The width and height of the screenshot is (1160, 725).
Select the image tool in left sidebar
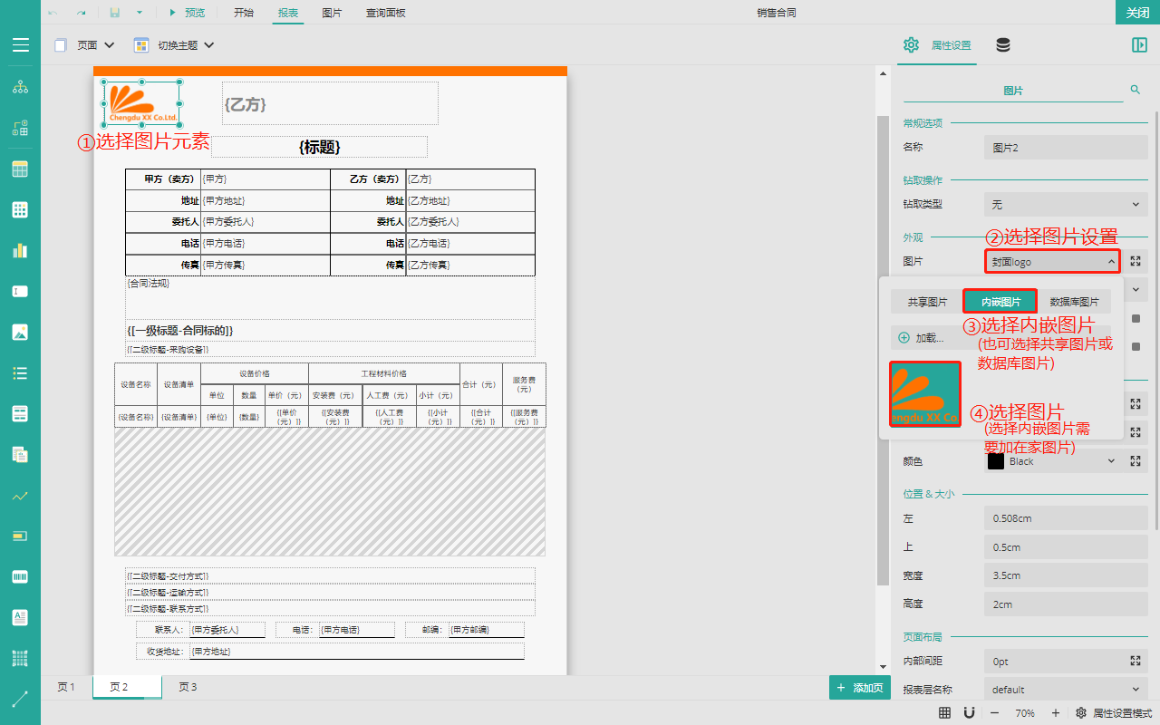[20, 332]
